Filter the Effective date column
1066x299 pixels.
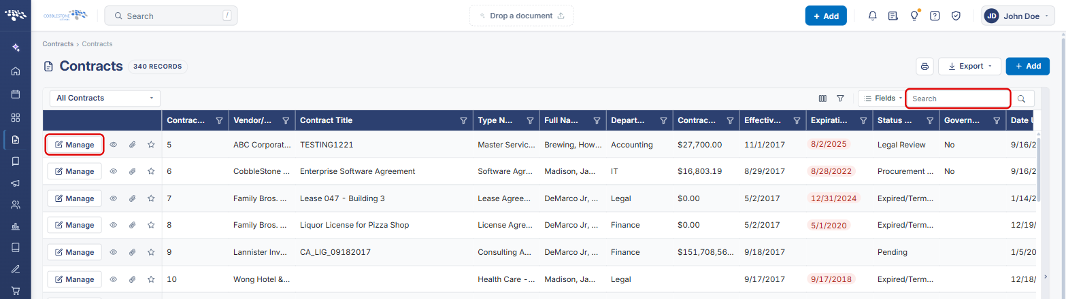797,120
